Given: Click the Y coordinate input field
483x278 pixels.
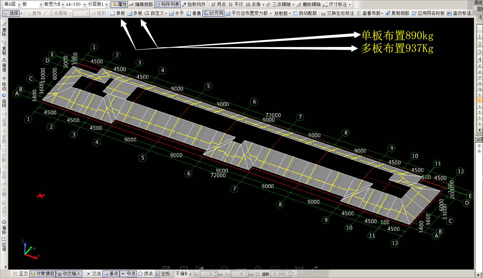Looking at the screenshot, I should coord(239,274).
